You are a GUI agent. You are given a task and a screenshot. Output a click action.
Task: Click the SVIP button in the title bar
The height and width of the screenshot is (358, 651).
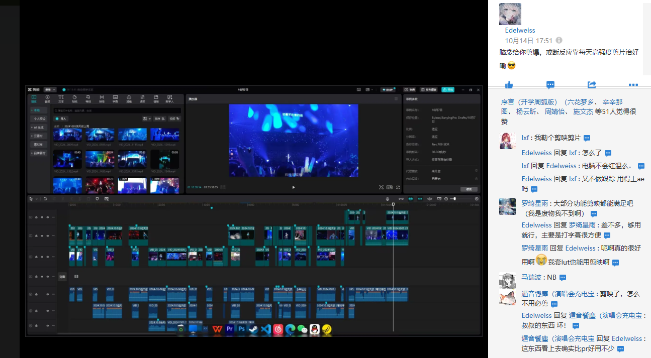387,89
